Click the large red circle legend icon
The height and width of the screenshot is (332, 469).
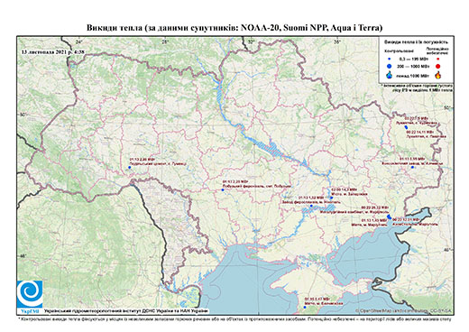[x=438, y=66]
